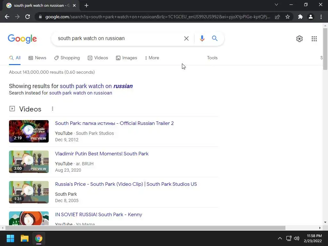Open the Extensions puzzle icon
The width and height of the screenshot is (328, 246).
pos(300,17)
